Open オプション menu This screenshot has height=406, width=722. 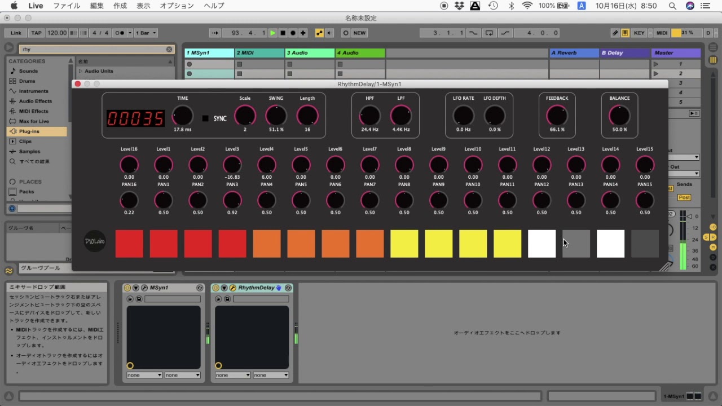(x=177, y=6)
